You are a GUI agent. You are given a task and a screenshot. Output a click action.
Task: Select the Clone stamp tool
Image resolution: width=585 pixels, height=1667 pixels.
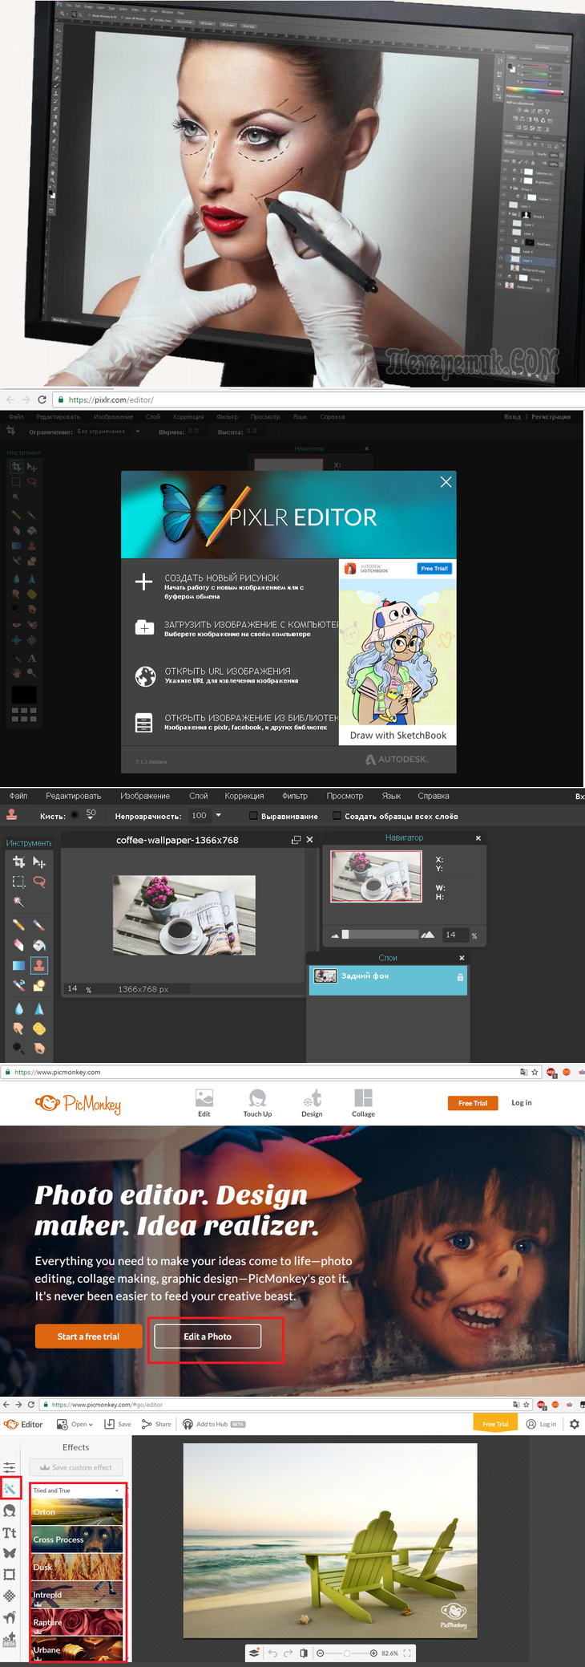click(38, 965)
